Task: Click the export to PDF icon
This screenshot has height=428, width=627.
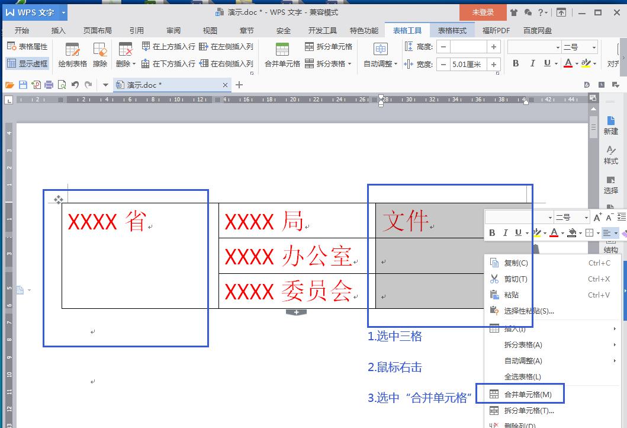Action: [36, 85]
